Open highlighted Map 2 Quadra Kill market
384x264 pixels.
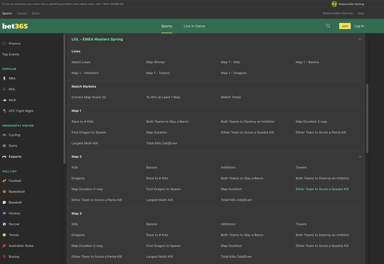[x=322, y=189]
